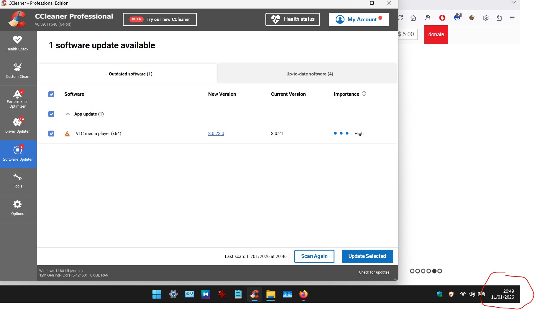535x311 pixels.
Task: Toggle the select-all Software header checkbox
Action: tap(51, 94)
